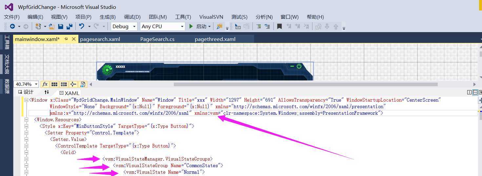
Task: Open the 数据源 data sources side panel
Action: tap(7, 86)
